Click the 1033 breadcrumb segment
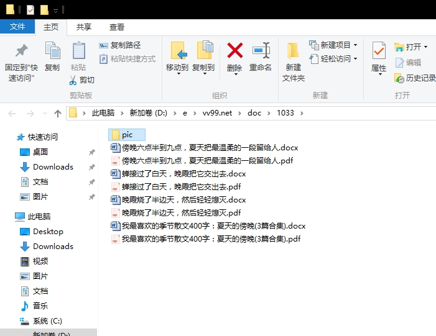The height and width of the screenshot is (336, 436). (x=285, y=113)
